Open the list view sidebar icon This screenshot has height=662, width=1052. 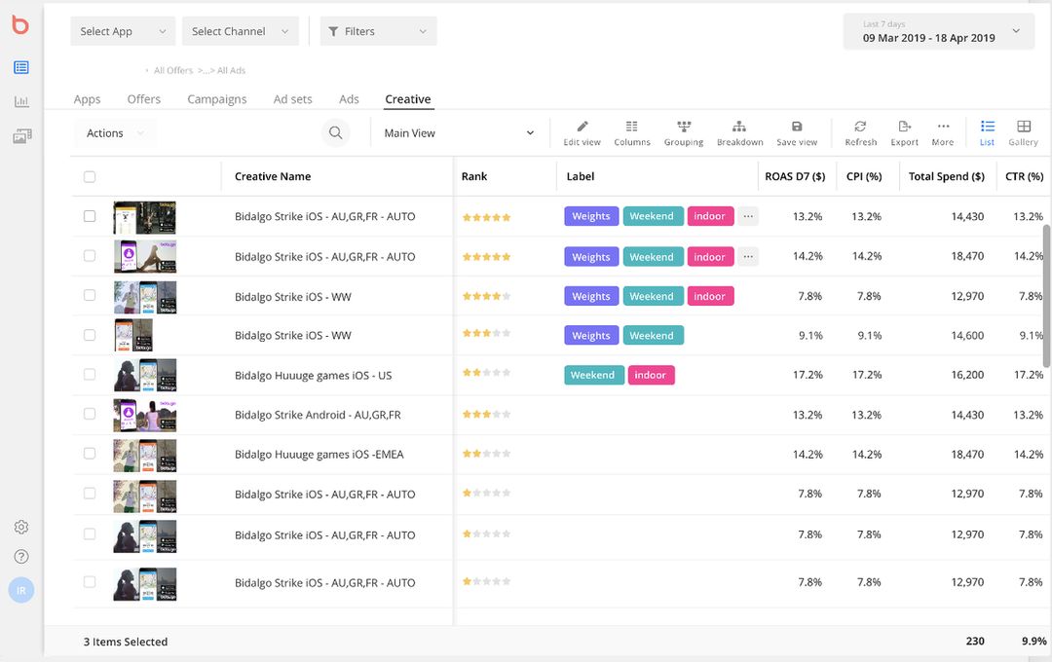coord(20,67)
